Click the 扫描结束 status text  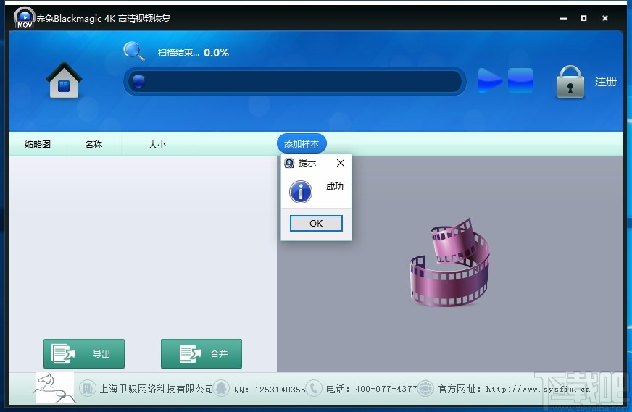pyautogui.click(x=178, y=52)
